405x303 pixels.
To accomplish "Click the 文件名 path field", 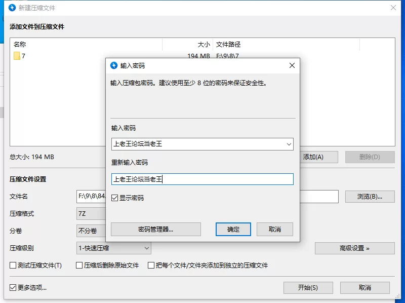I will pyautogui.click(x=91, y=197).
